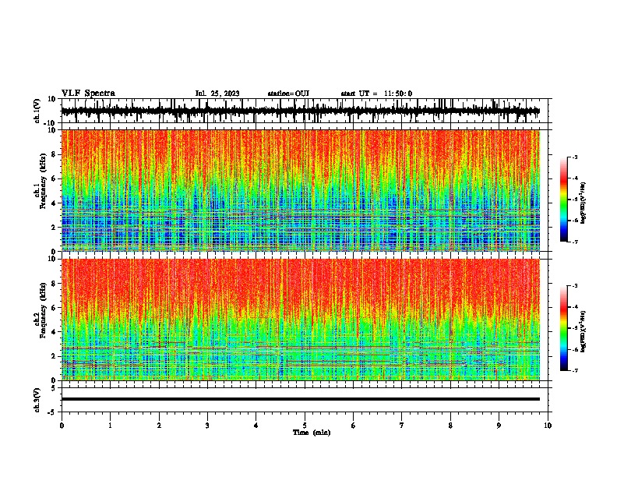The width and height of the screenshot is (617, 477).
Task: Click time axis tick label "9"
Action: (499, 426)
